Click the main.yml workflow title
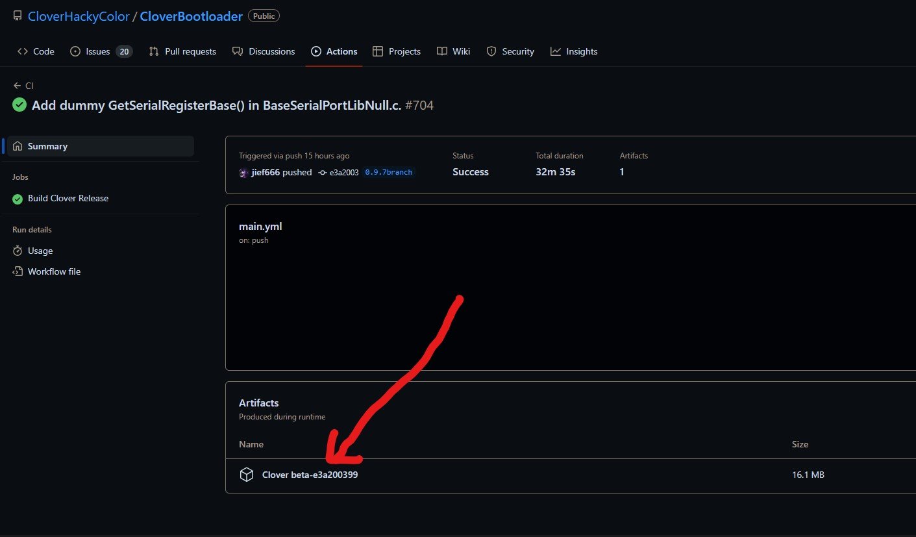The width and height of the screenshot is (916, 537). coord(260,227)
